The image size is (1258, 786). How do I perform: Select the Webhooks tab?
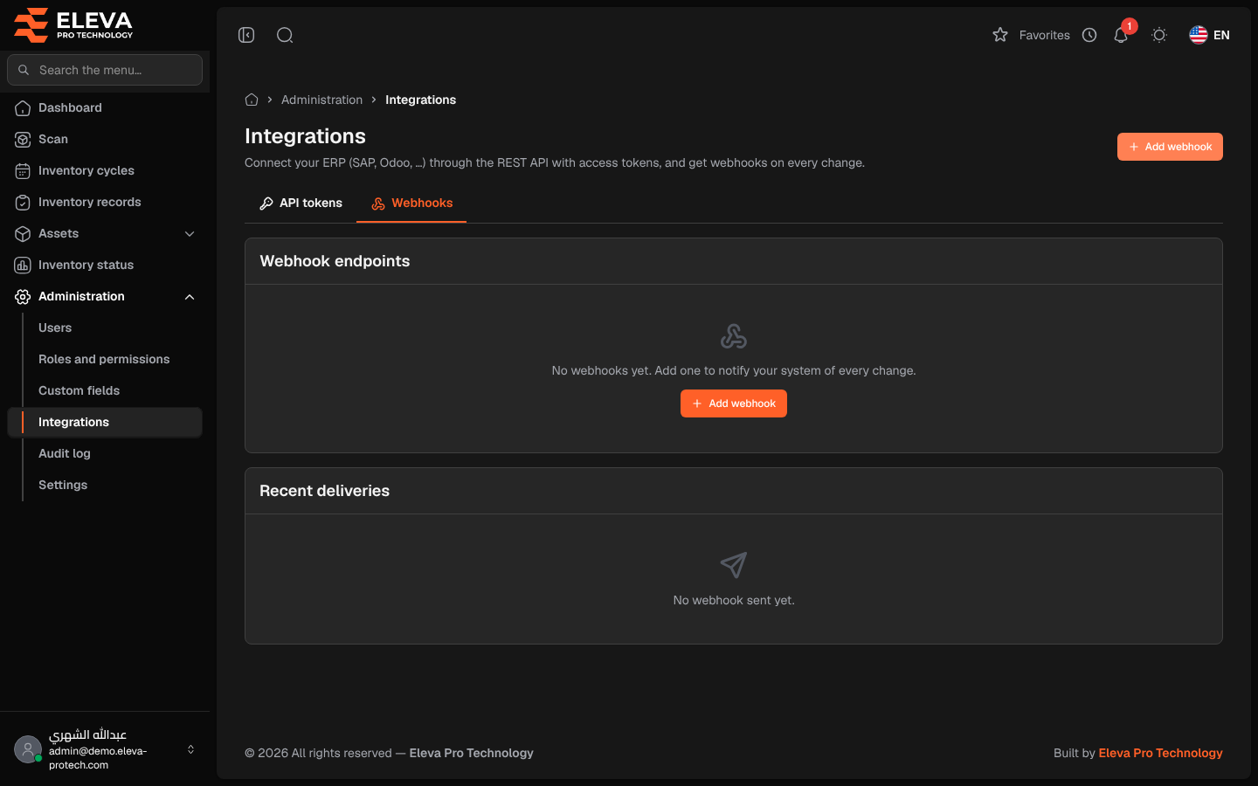coord(411,203)
